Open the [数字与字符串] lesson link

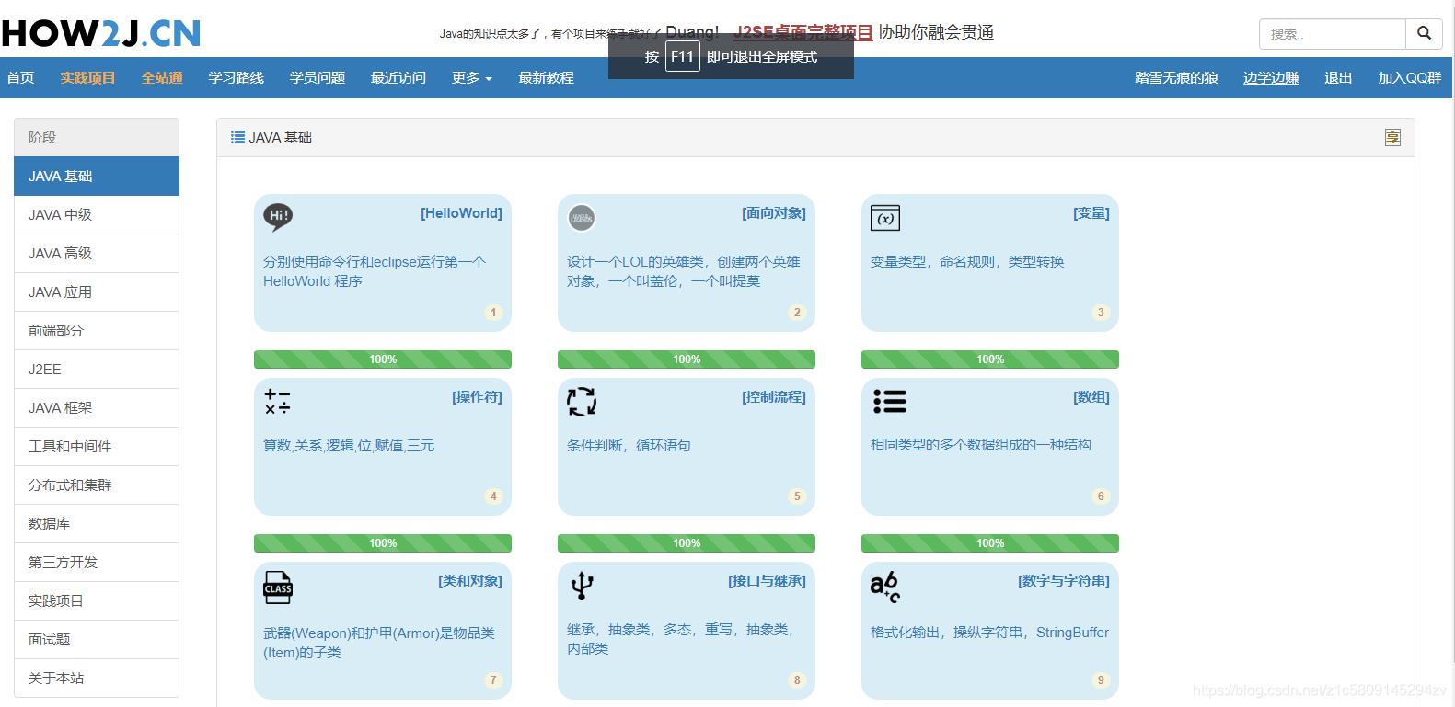[x=1064, y=581]
